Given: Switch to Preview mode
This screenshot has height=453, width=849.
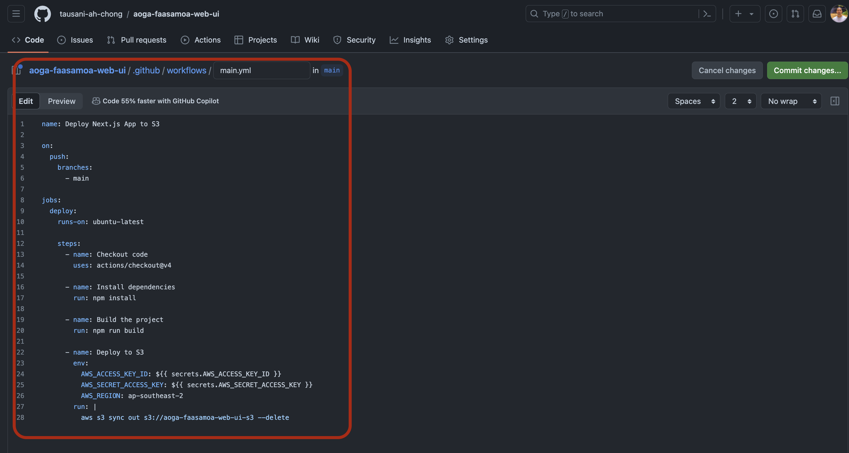Looking at the screenshot, I should tap(61, 101).
